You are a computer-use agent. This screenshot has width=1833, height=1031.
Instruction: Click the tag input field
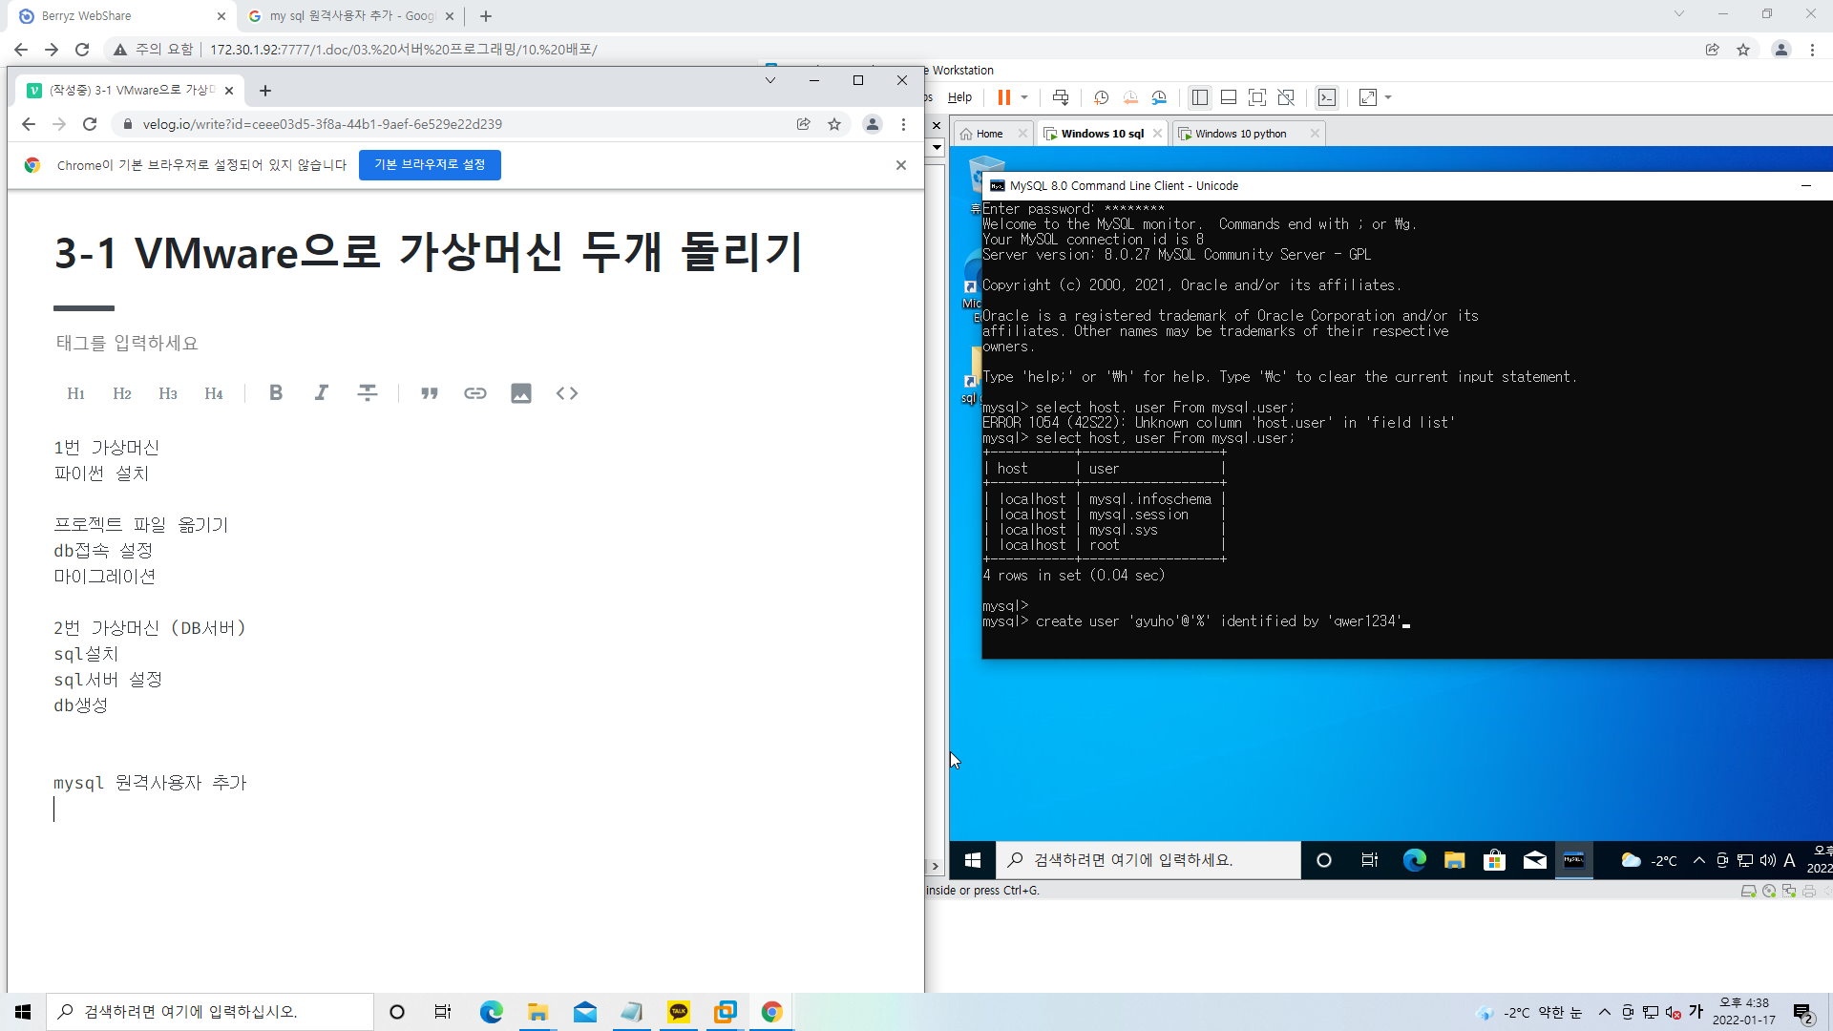[x=127, y=343]
